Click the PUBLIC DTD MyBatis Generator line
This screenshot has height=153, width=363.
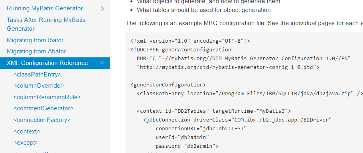click(x=244, y=59)
